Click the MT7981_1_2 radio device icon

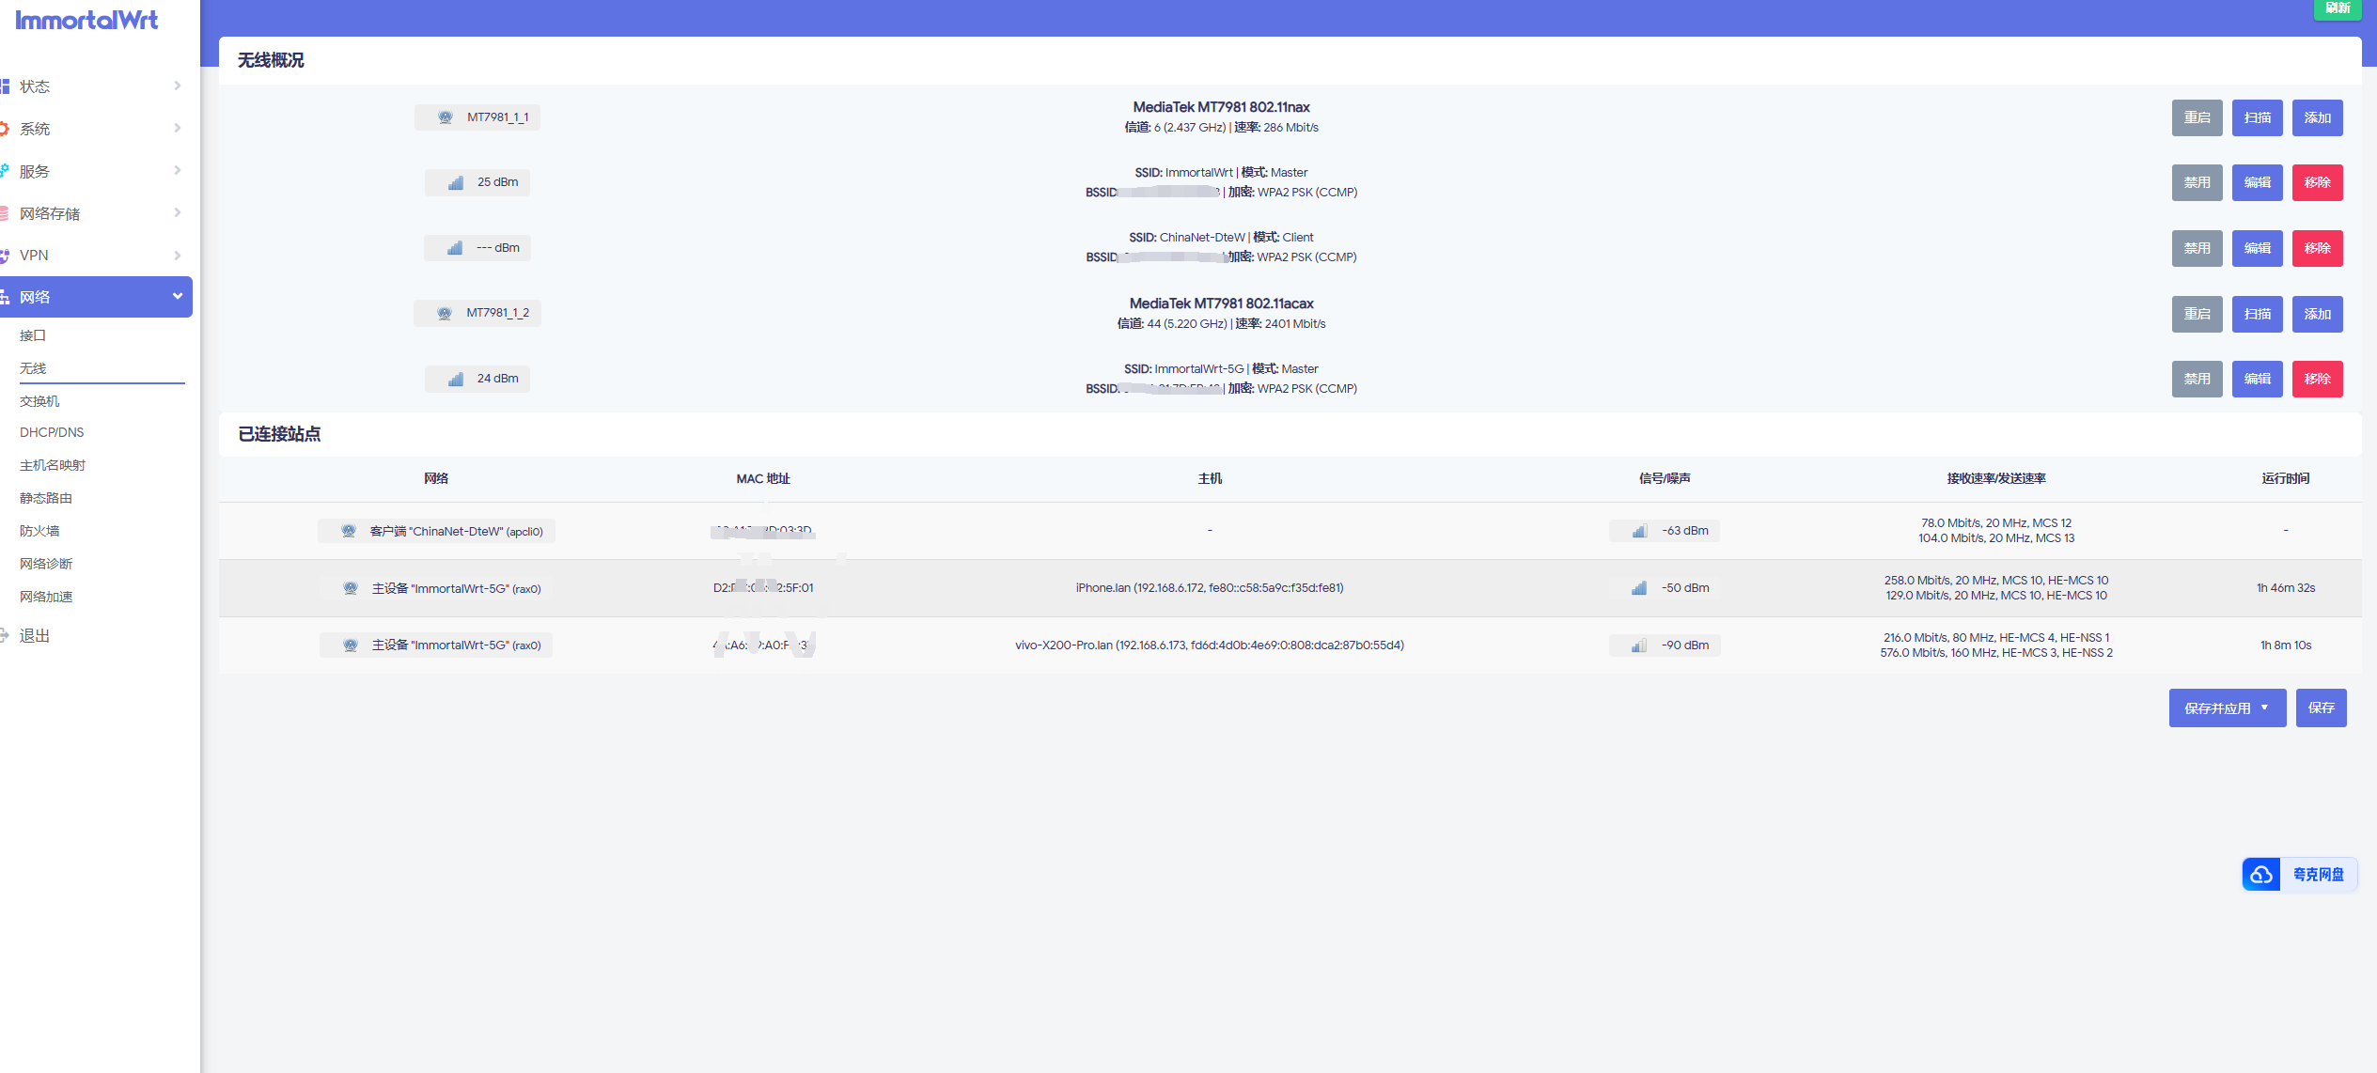click(445, 313)
